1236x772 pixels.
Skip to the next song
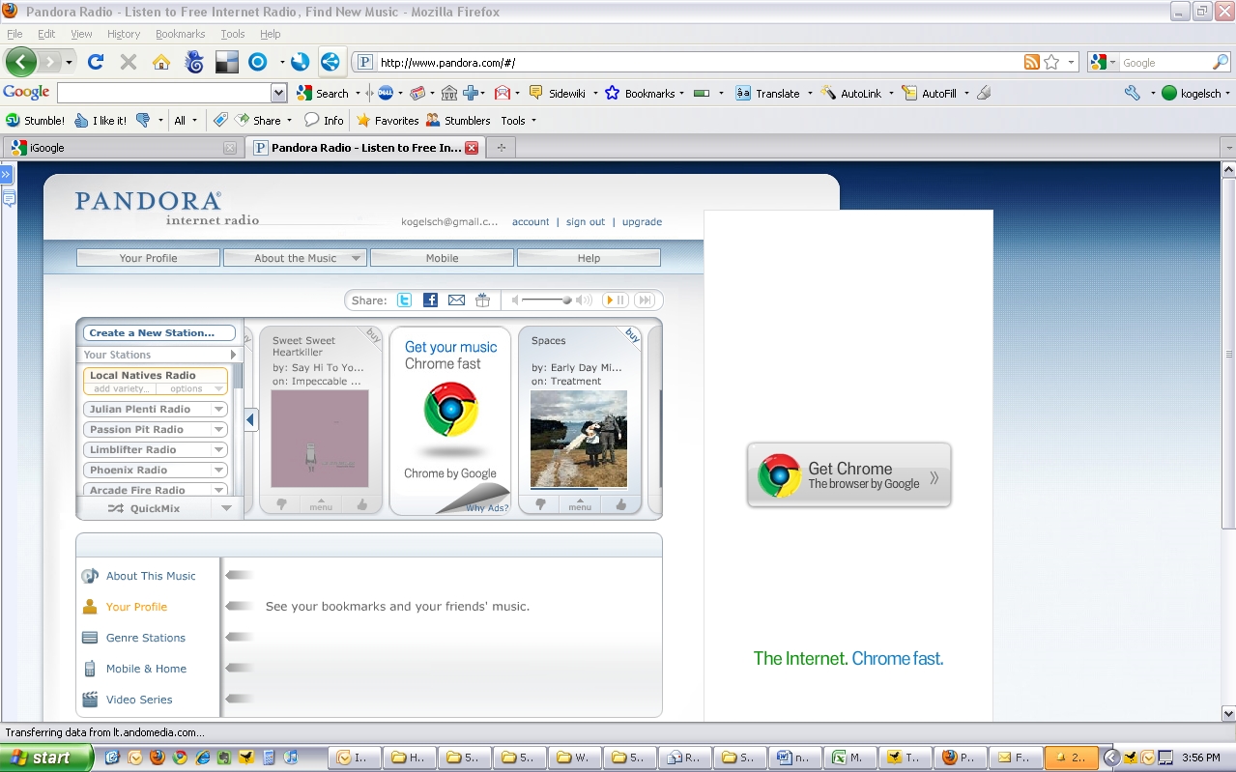click(x=645, y=300)
